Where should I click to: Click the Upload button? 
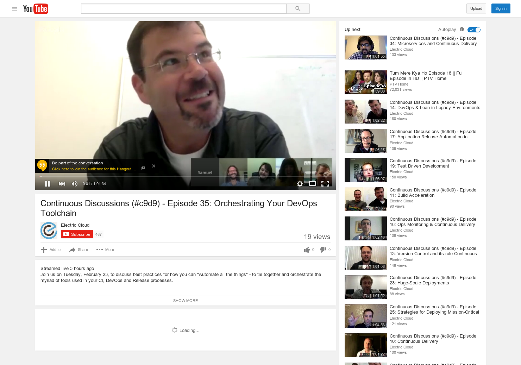[476, 8]
